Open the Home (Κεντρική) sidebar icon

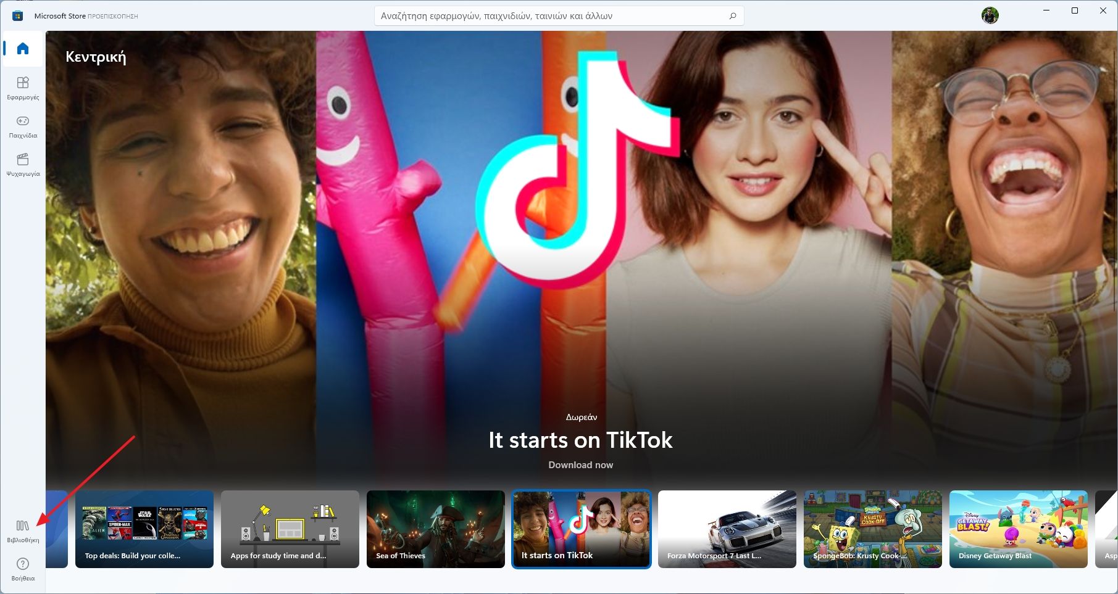(23, 49)
